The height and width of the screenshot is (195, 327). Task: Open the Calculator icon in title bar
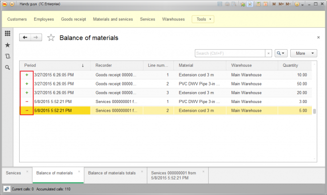pos(259,4)
